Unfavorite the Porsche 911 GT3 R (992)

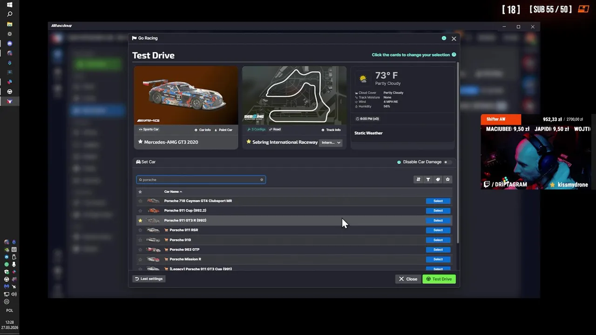coord(140,221)
